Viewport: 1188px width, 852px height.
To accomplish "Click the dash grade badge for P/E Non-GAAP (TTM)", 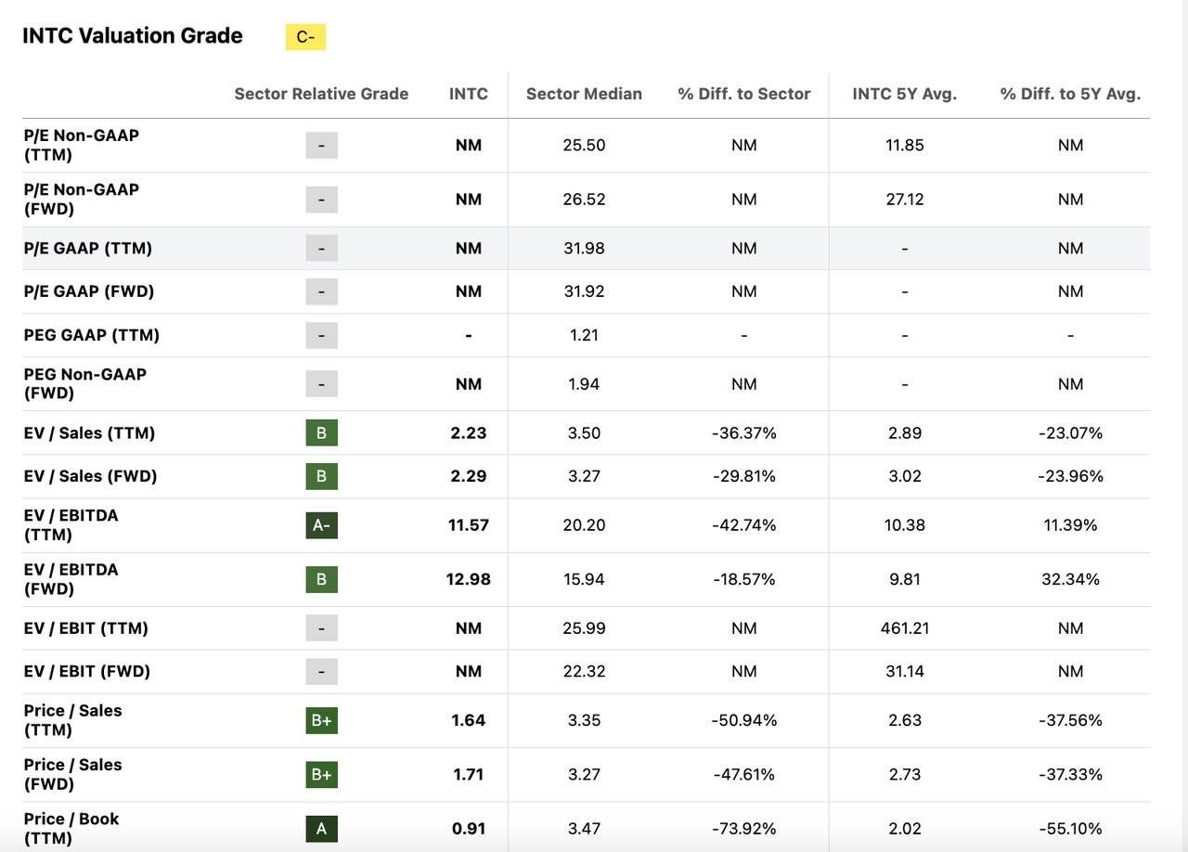I will pos(321,145).
